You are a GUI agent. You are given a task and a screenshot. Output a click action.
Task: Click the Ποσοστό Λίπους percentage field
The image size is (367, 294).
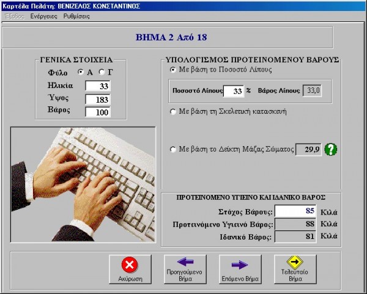(x=233, y=91)
